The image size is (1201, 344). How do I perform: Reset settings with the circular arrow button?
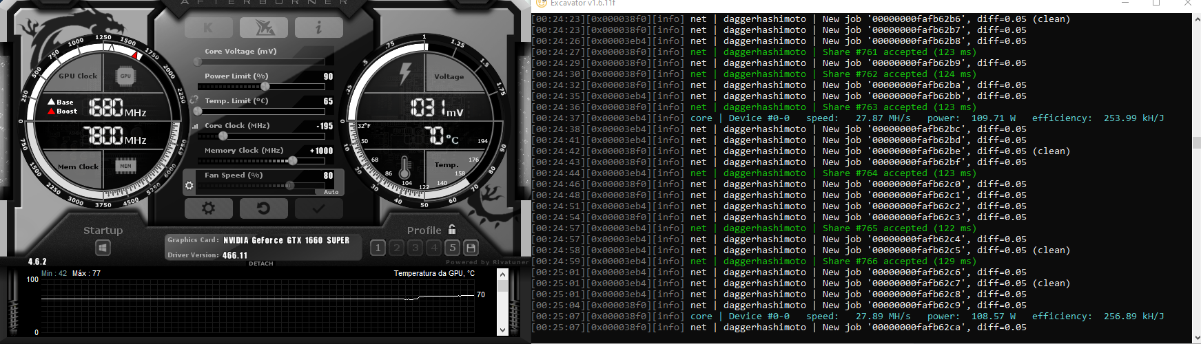pos(263,208)
